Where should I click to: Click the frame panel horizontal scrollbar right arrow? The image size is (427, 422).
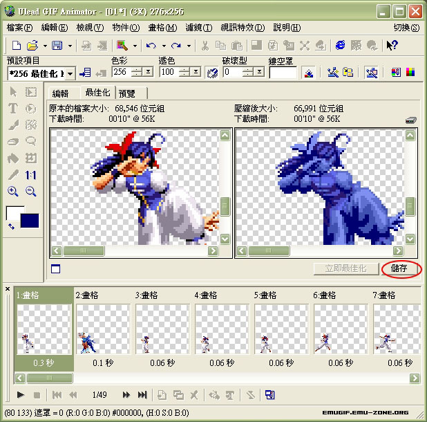415,378
